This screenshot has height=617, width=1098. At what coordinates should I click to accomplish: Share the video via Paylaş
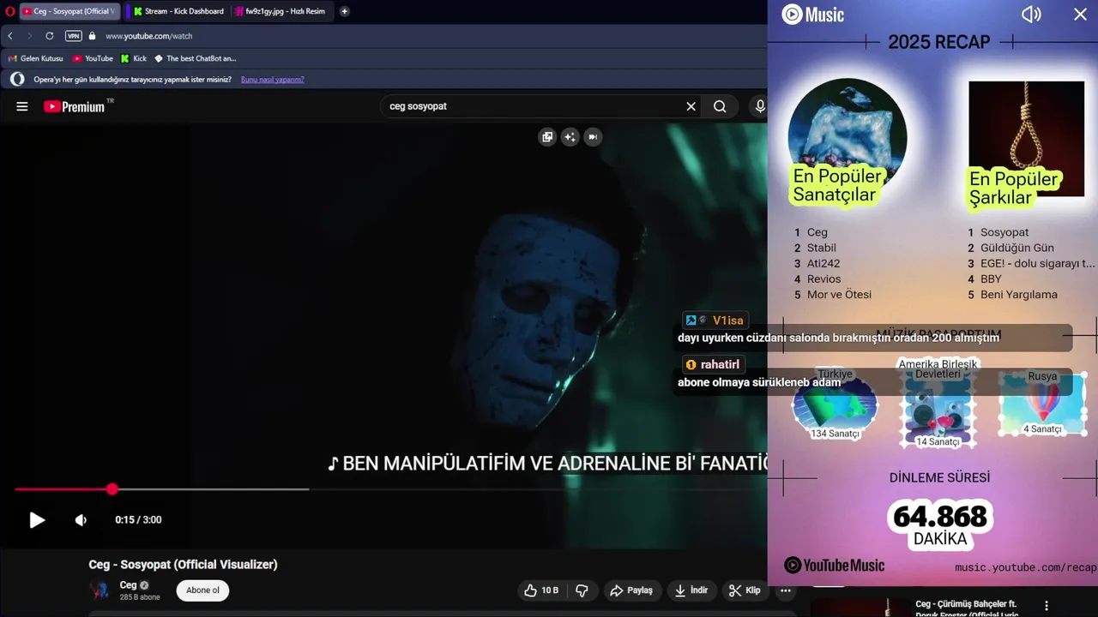tap(631, 590)
